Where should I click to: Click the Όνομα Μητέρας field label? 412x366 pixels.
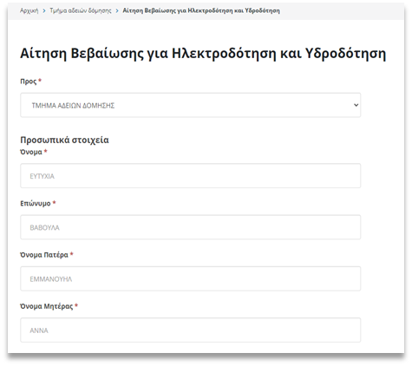click(x=46, y=306)
